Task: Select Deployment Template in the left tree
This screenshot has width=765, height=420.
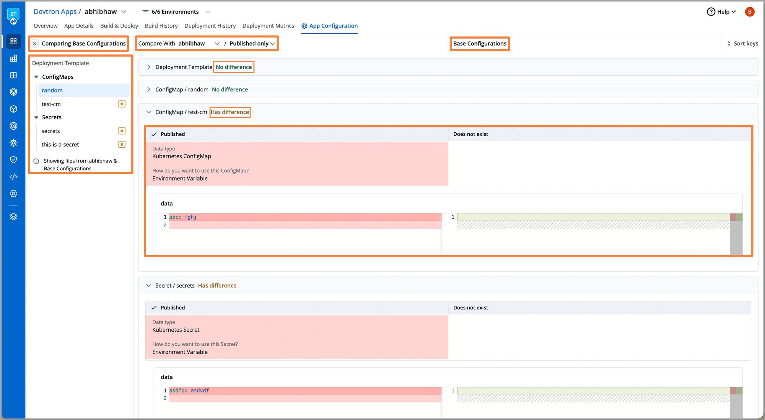Action: (x=60, y=63)
